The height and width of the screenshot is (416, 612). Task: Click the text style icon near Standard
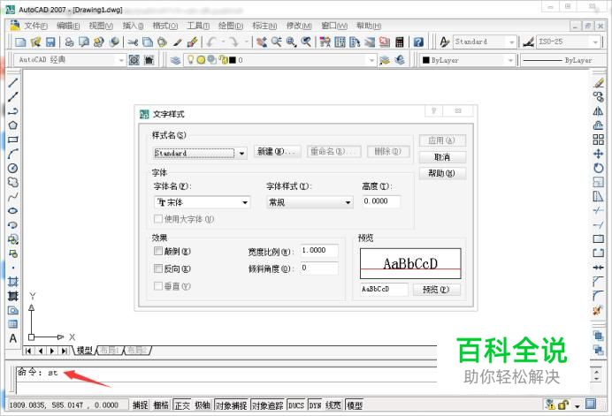click(445, 42)
